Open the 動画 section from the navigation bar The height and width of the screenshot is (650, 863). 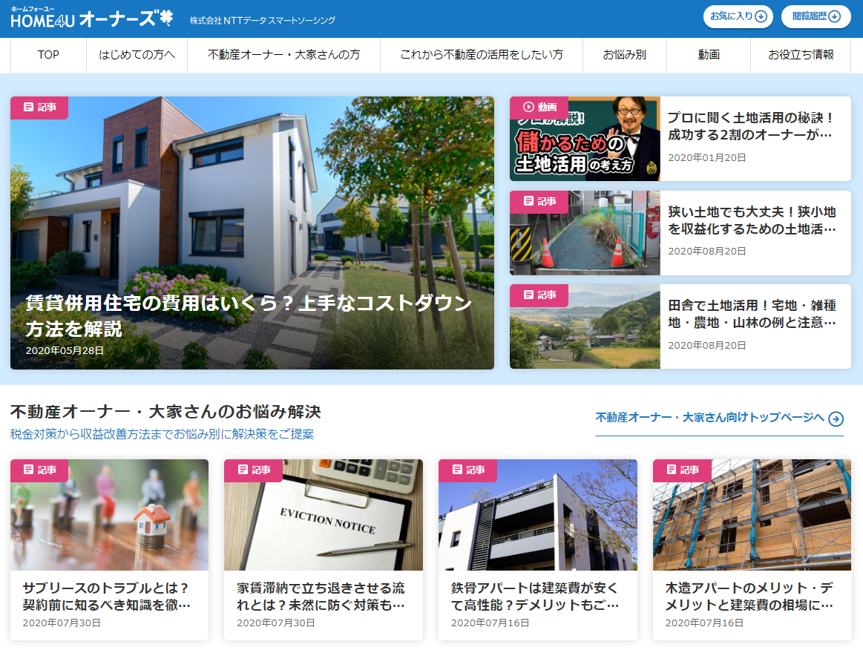coord(708,54)
